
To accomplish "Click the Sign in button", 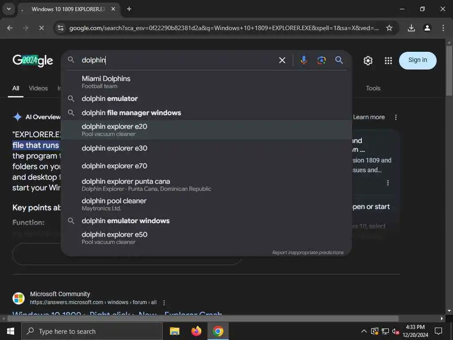I will pos(418,60).
